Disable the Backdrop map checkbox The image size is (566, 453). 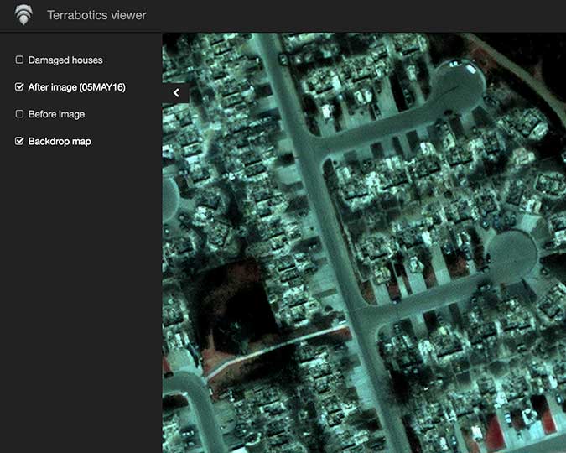click(19, 141)
